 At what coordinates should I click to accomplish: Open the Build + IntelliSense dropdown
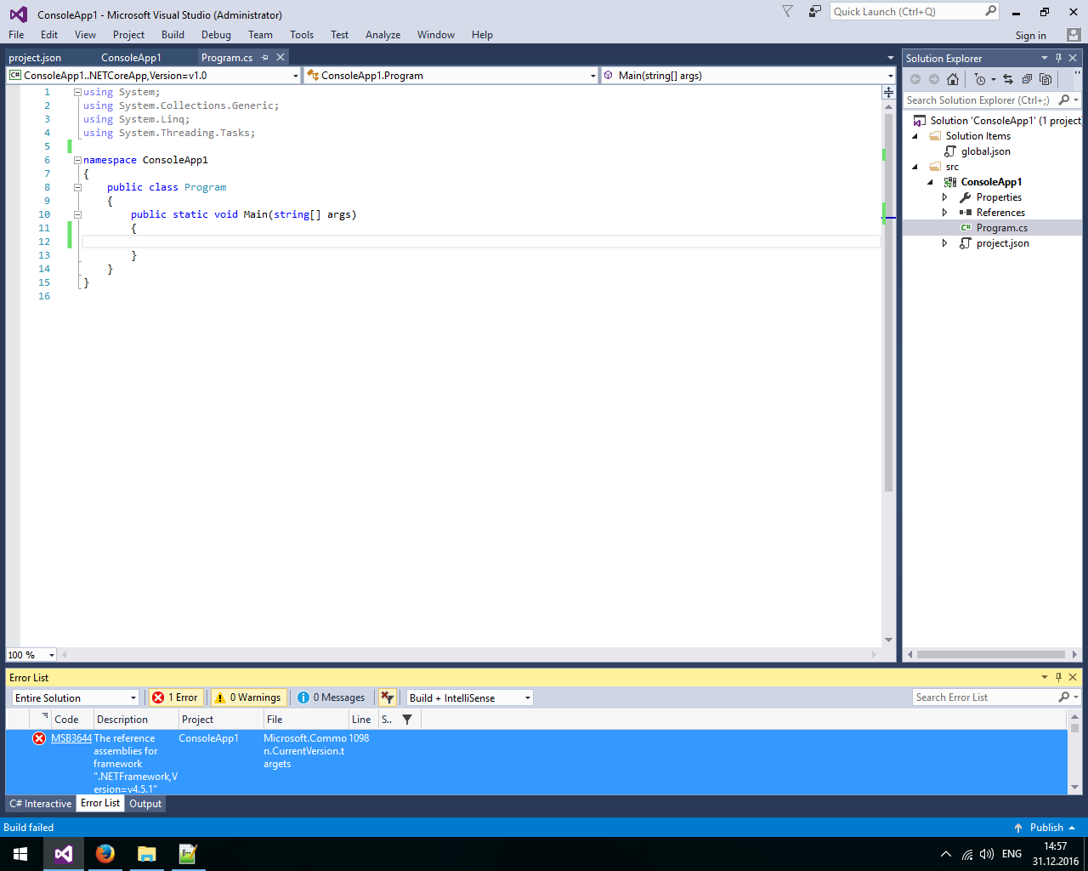(470, 697)
